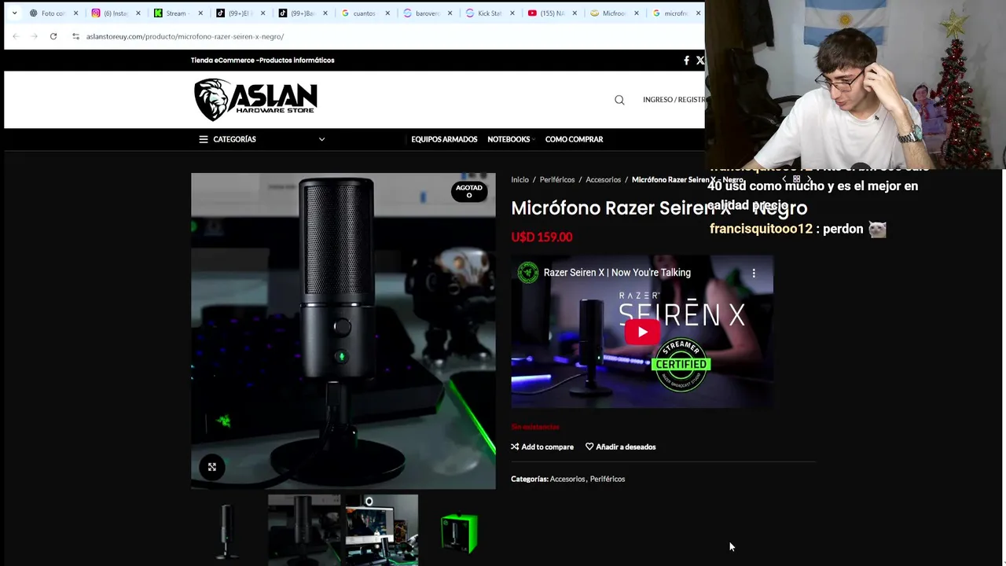Click the product grid icon near breadcrumb
Viewport: 1006px width, 566px height.
tap(796, 179)
